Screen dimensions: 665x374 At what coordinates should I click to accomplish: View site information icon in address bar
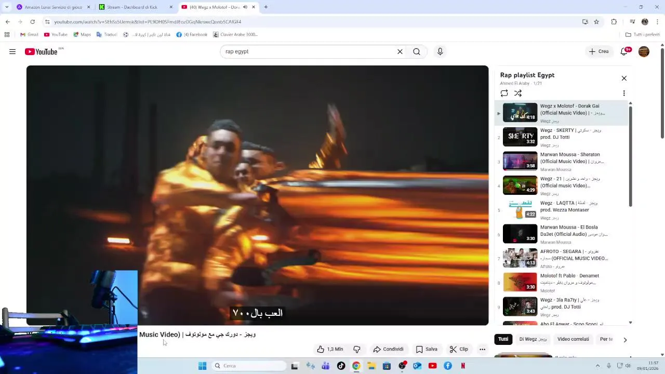pyautogui.click(x=47, y=22)
